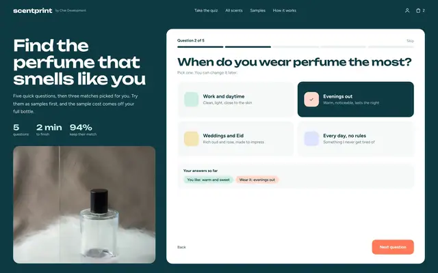Click the first progress bar segment

pos(201,47)
